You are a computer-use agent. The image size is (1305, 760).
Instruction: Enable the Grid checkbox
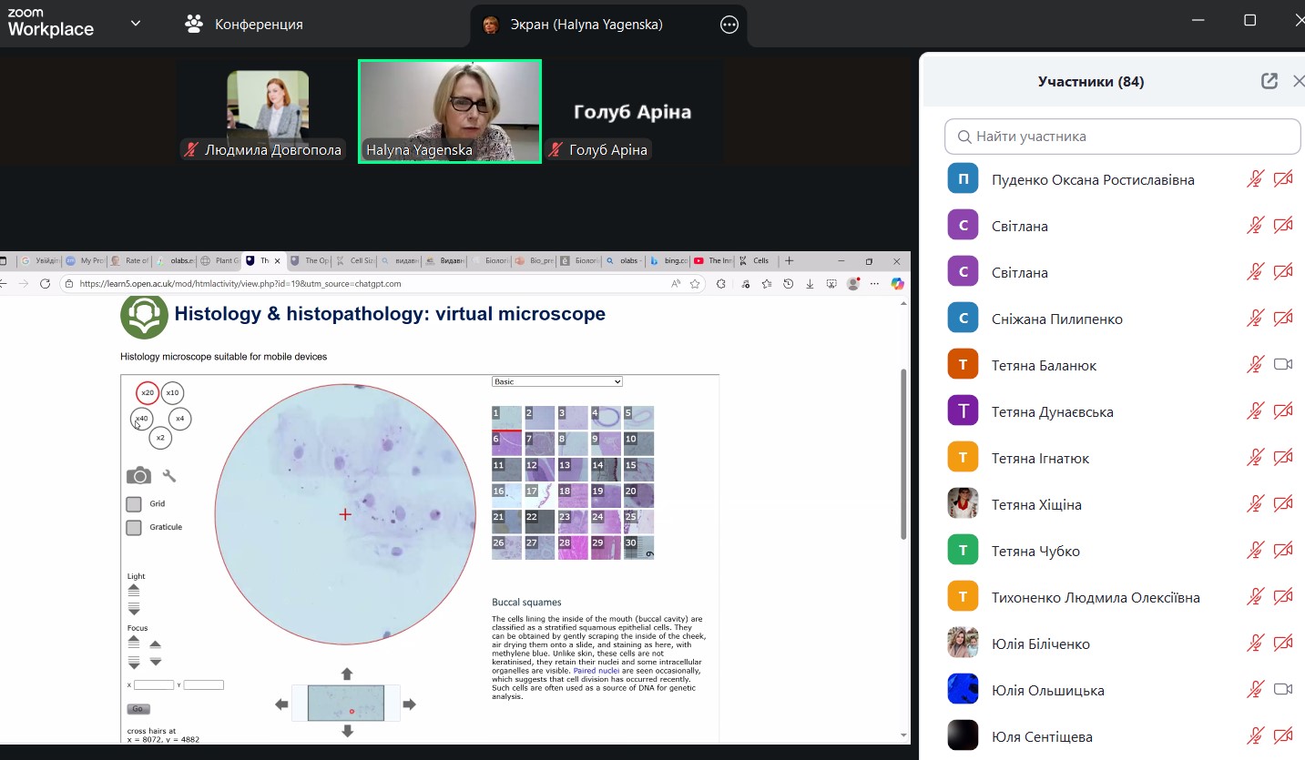click(x=134, y=503)
